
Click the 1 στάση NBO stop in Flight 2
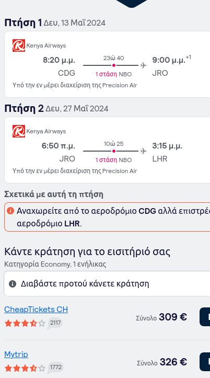pyautogui.click(x=113, y=160)
